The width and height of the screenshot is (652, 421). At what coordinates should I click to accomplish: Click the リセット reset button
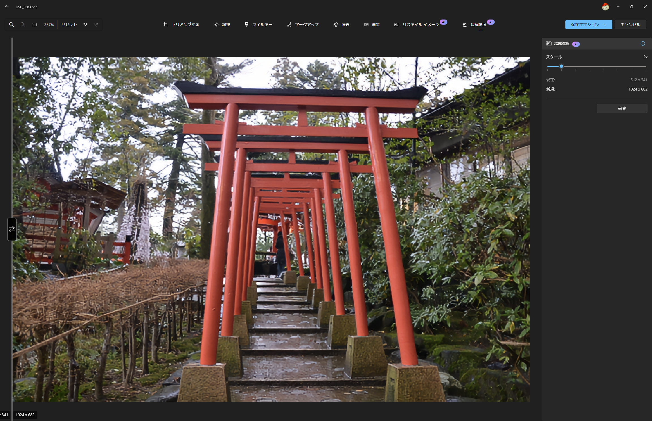tap(69, 25)
